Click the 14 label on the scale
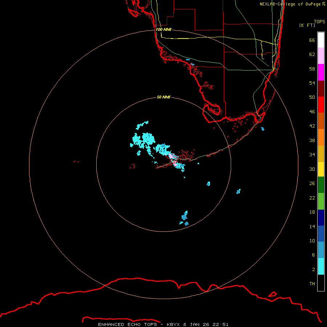The height and width of the screenshot is (327, 327). 312,226
